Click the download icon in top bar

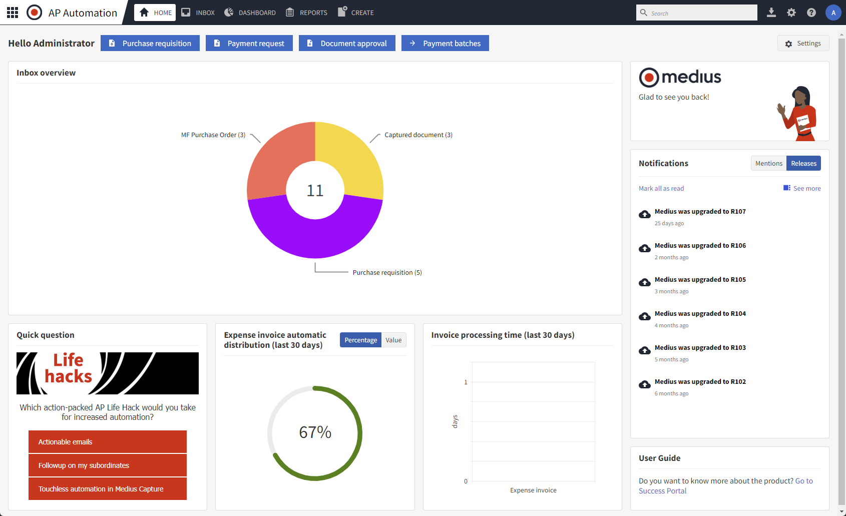[771, 13]
